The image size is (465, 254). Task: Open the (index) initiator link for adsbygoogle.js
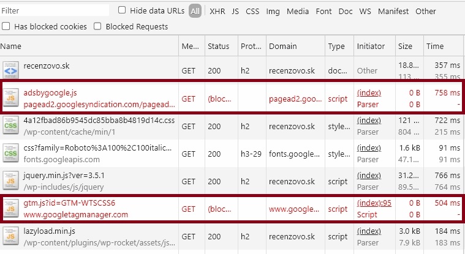(369, 93)
